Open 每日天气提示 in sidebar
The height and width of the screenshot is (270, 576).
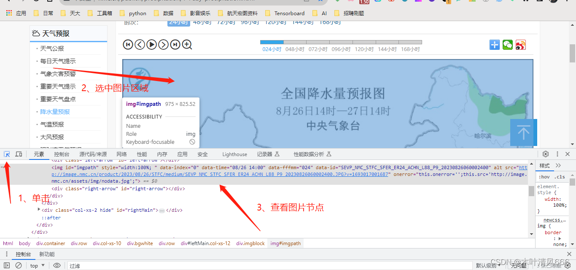click(x=58, y=61)
